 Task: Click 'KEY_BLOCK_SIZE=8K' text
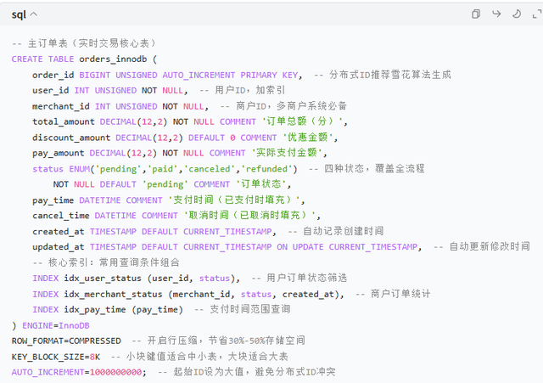point(56,357)
